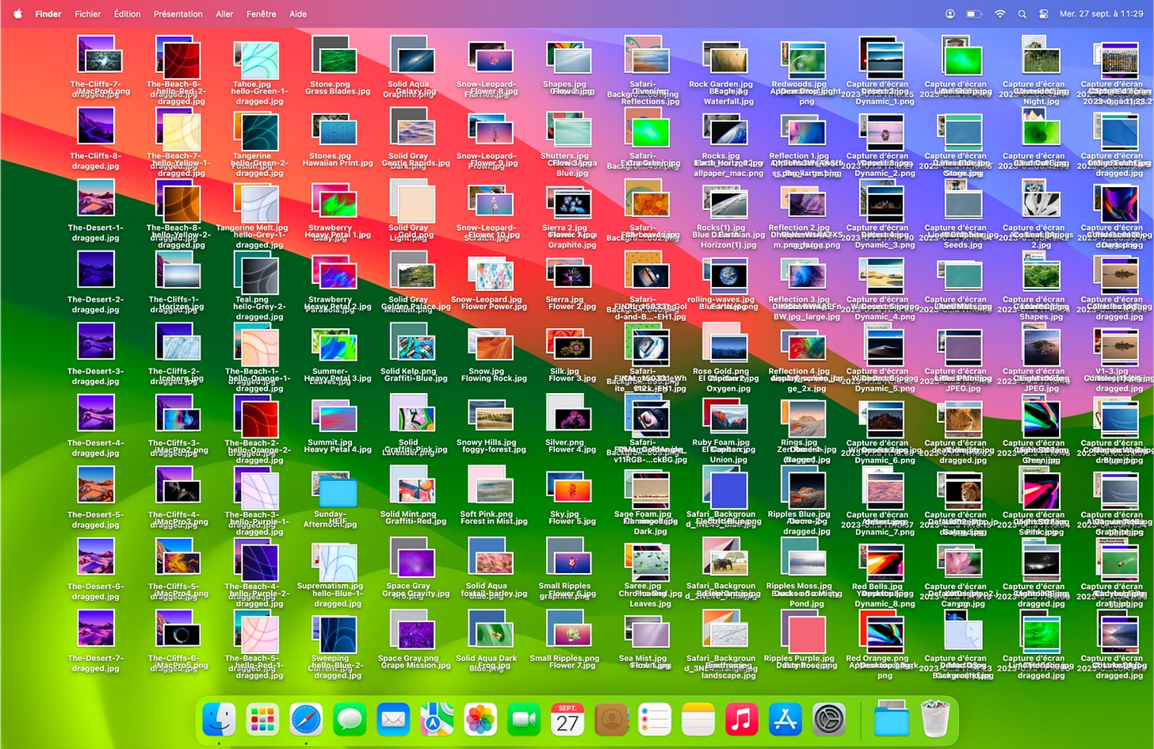Click the Snowy Hills.jpg file name
Viewport: 1154px width, 749px height.
tap(486, 443)
